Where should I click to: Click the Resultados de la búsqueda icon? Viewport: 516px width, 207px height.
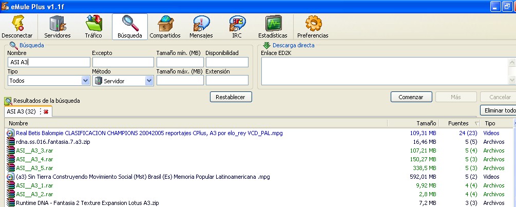click(8, 101)
